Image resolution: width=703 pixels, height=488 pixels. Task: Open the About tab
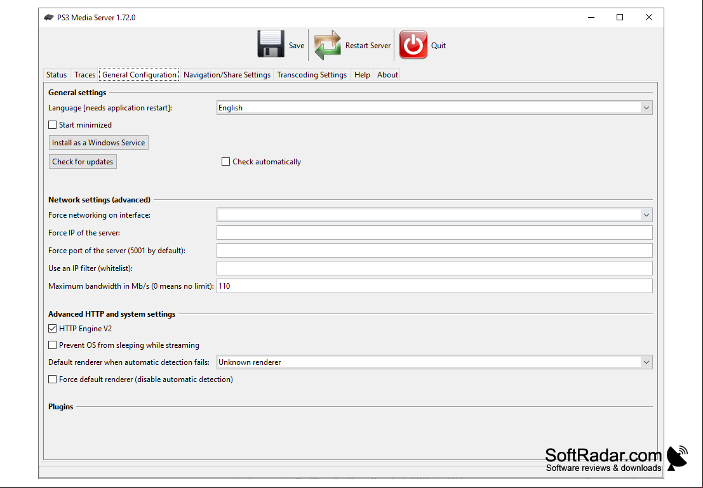387,75
